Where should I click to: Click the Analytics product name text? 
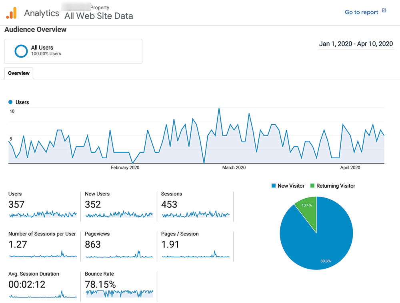tap(42, 13)
